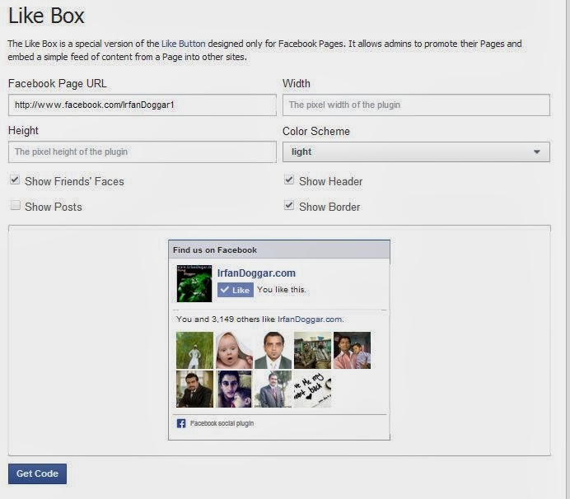Open the Like Button link
The height and width of the screenshot is (499, 570).
point(183,44)
